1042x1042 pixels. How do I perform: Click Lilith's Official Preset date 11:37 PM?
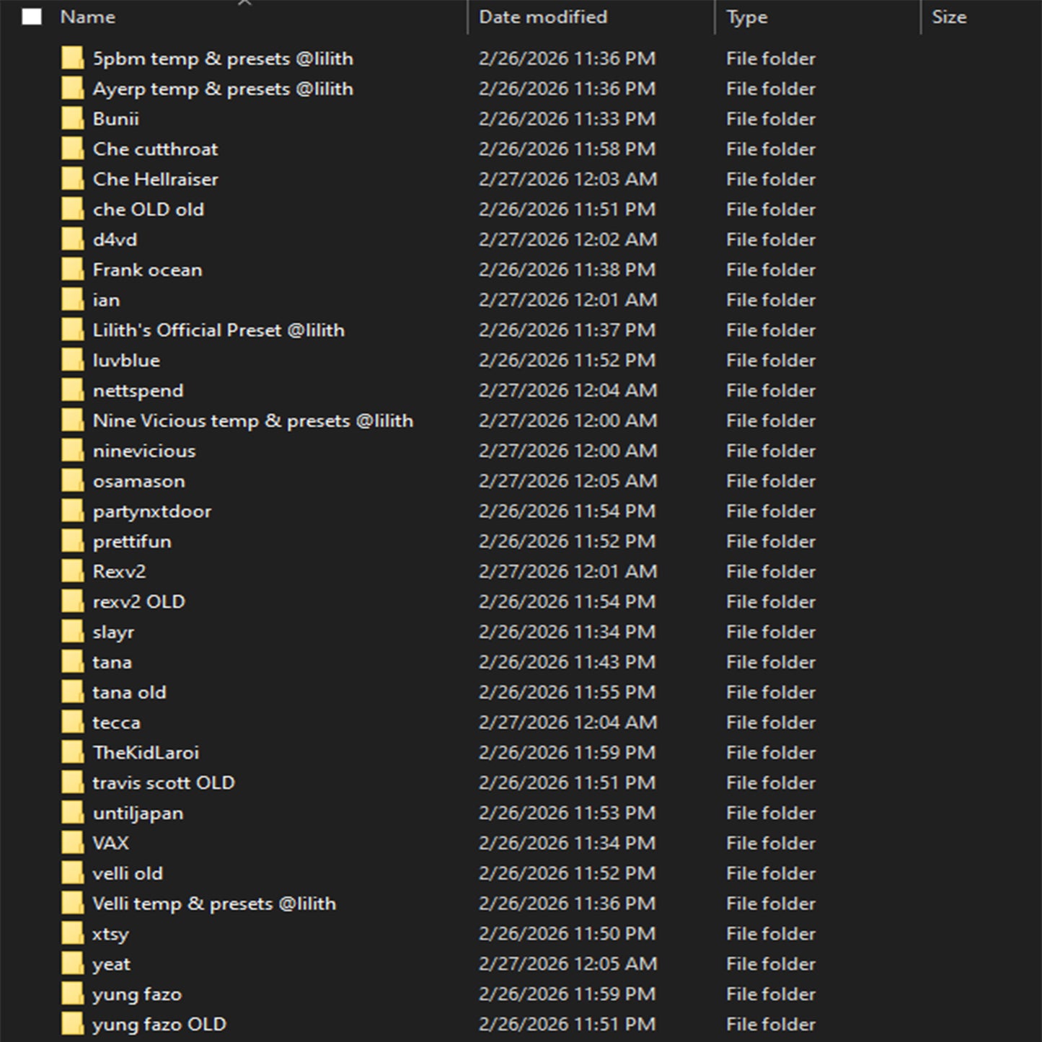pos(568,330)
